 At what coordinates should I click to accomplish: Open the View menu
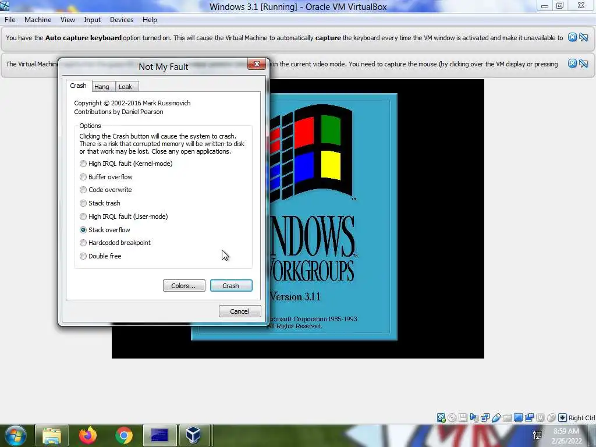(x=68, y=20)
